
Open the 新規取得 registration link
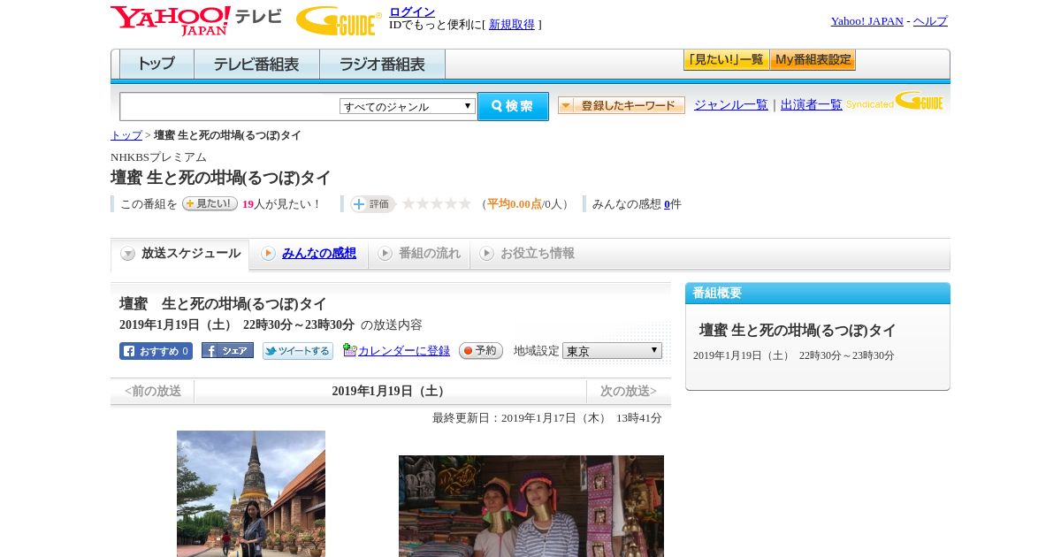pyautogui.click(x=512, y=25)
